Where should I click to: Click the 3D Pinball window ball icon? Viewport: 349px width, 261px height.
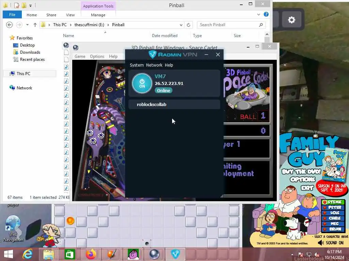[76, 48]
